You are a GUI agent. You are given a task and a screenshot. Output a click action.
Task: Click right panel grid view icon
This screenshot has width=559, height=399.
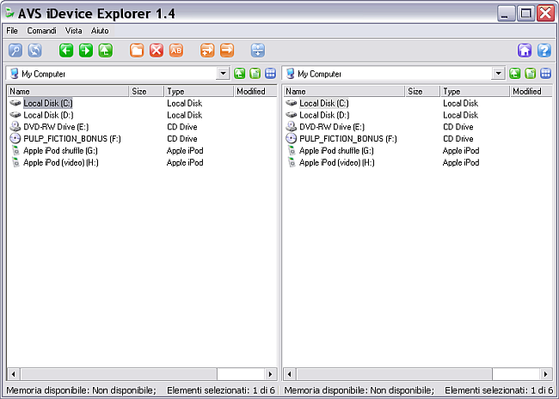[545, 74]
